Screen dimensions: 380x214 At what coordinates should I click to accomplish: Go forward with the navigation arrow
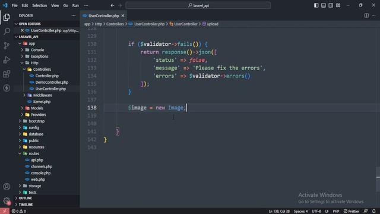pyautogui.click(x=120, y=5)
